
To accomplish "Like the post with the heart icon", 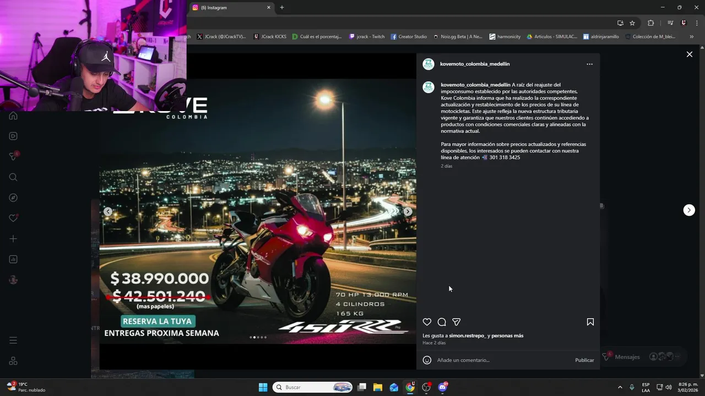I will 427,322.
